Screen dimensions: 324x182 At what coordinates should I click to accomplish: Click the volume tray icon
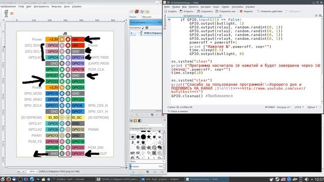point(306,179)
